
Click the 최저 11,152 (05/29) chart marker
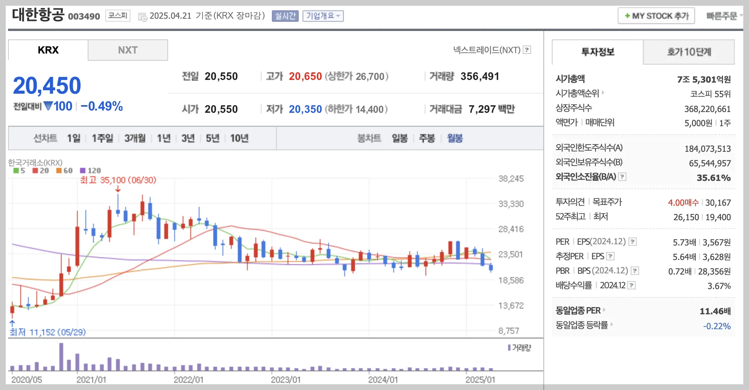47,332
